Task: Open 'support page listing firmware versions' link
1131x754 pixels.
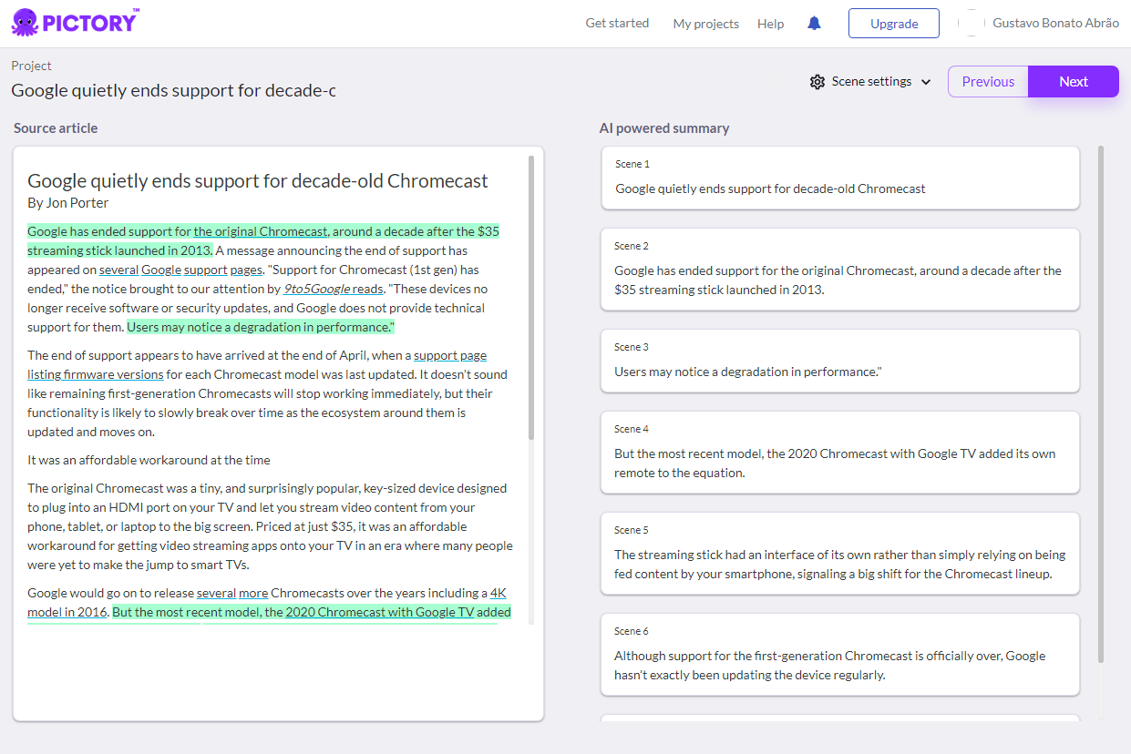Action: (x=257, y=364)
